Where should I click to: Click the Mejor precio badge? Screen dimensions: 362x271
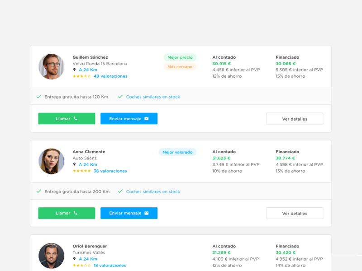click(180, 57)
